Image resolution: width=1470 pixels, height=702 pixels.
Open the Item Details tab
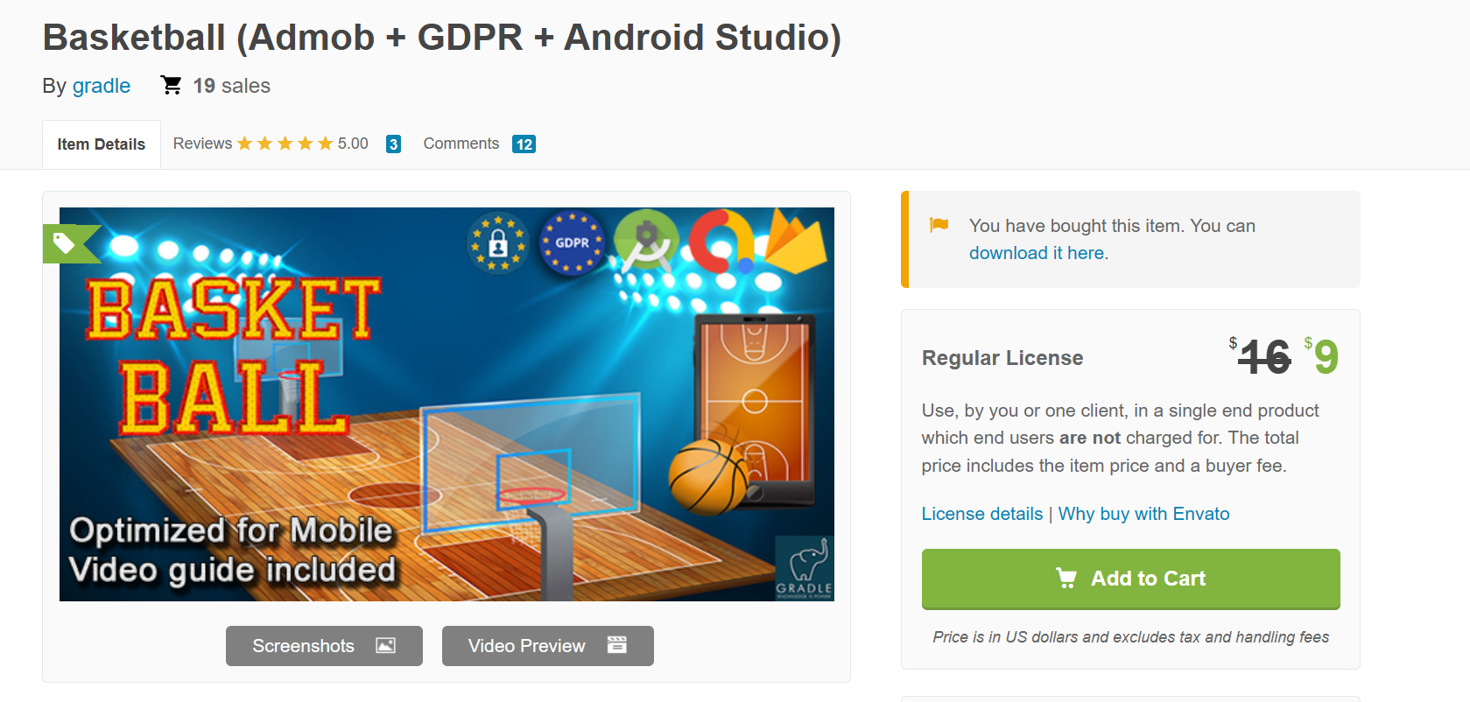tap(102, 144)
